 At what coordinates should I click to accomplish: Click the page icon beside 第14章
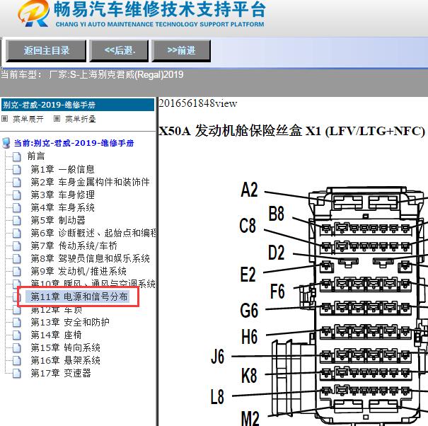(x=17, y=335)
